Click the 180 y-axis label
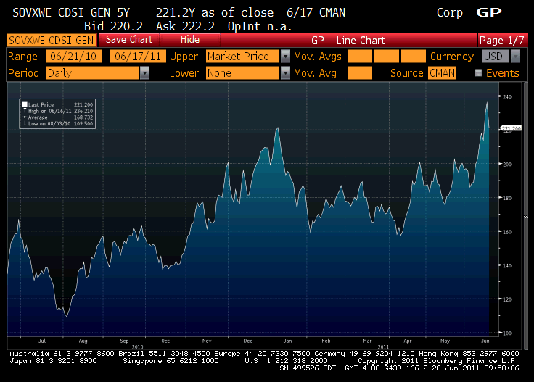534x382 pixels. (x=507, y=198)
